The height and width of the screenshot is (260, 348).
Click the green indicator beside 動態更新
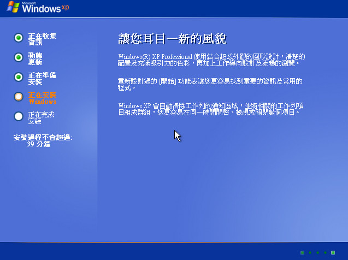tap(19, 57)
